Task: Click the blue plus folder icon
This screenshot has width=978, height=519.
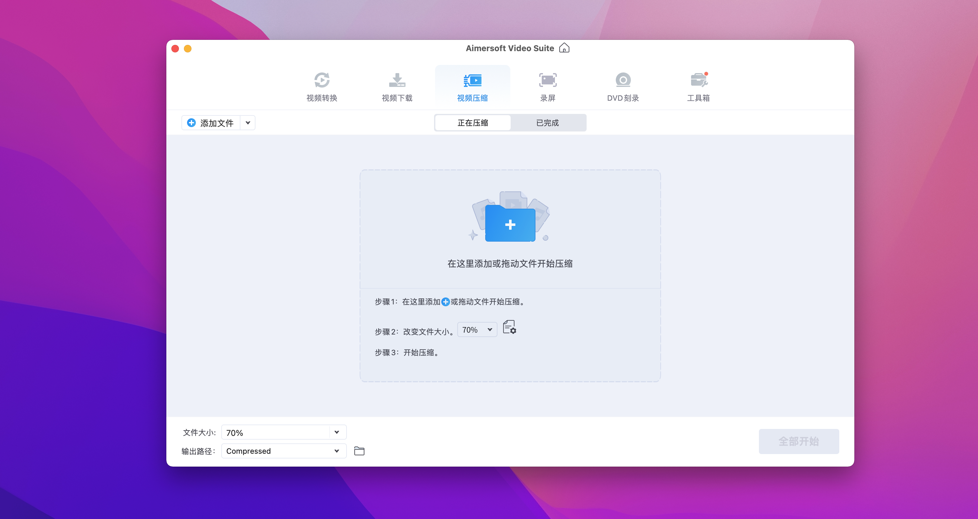Action: pos(510,224)
